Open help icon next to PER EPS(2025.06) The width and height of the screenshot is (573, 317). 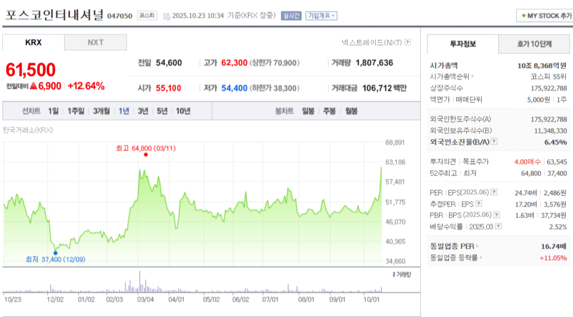pos(494,192)
